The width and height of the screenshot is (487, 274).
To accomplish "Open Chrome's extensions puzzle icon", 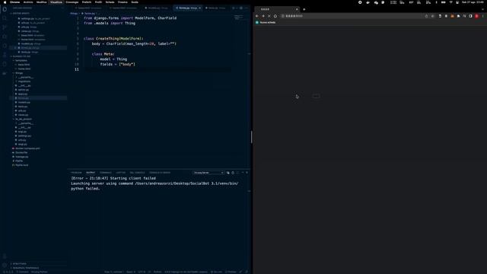I will [458, 16].
